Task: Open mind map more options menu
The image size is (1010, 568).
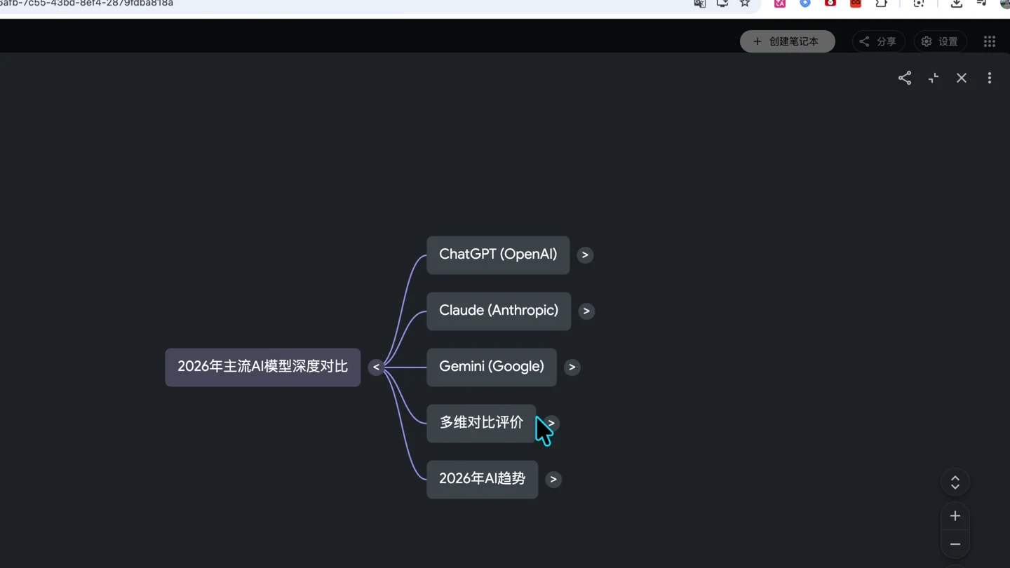Action: (x=990, y=78)
